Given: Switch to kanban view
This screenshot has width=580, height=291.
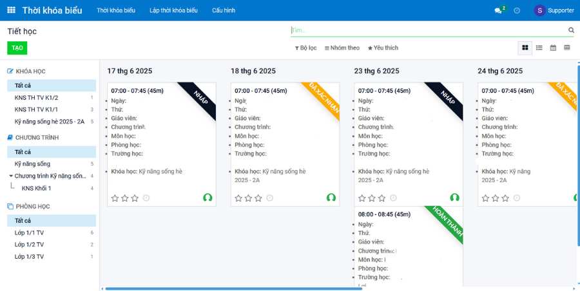Looking at the screenshot, I should (x=525, y=48).
